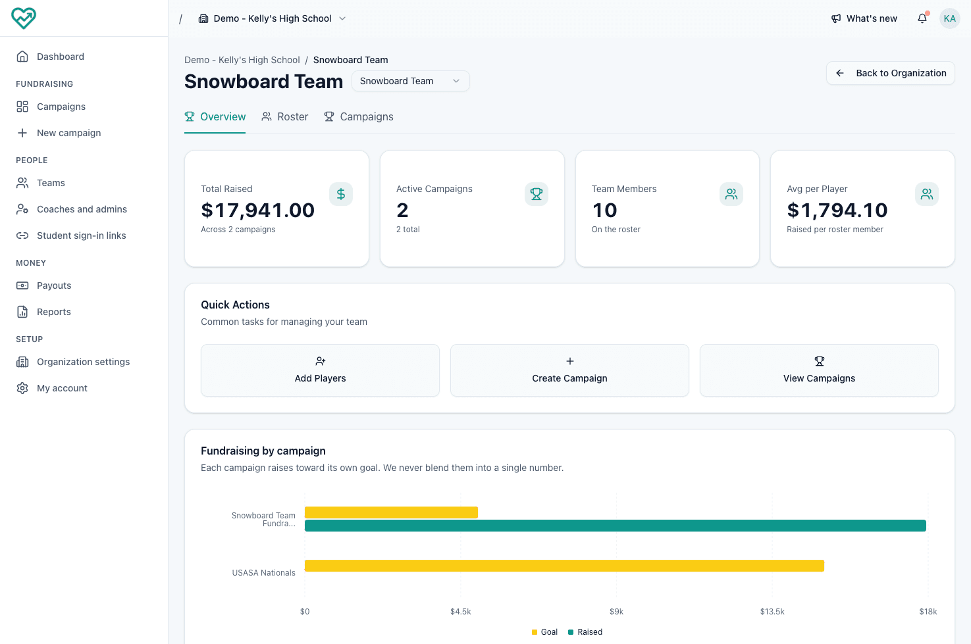Image resolution: width=971 pixels, height=644 pixels.
Task: Click the trophy icon in Active Campaigns card
Action: pyautogui.click(x=537, y=194)
